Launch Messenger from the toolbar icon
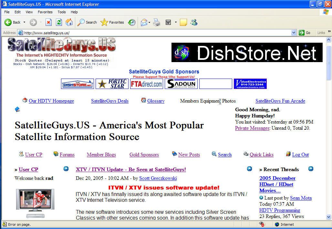Image resolution: width=332 pixels, height=229 pixels. [x=194, y=22]
